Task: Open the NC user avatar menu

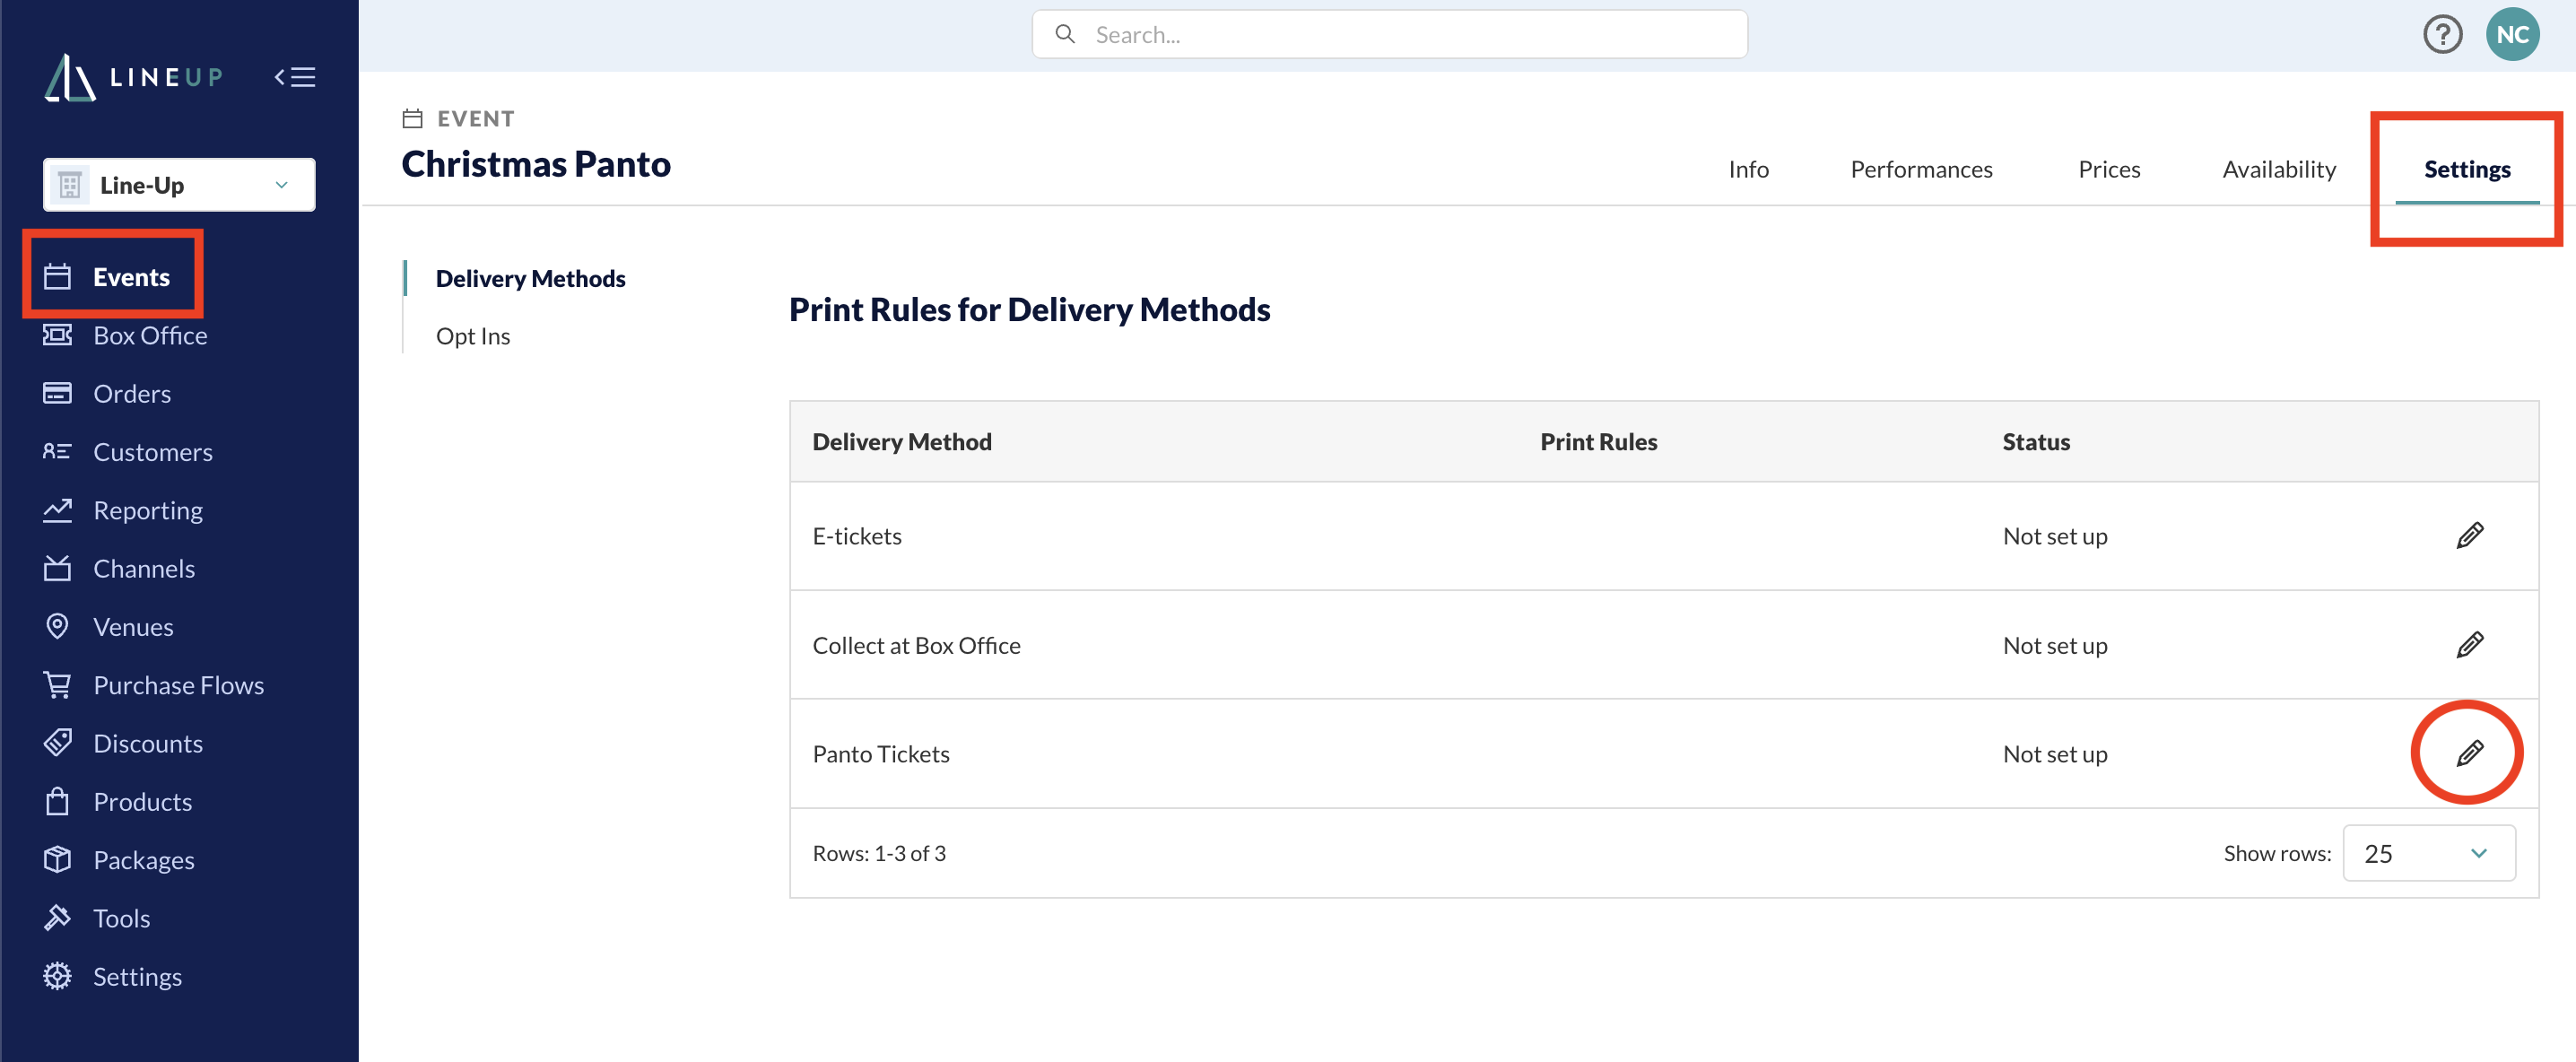Action: (2512, 35)
